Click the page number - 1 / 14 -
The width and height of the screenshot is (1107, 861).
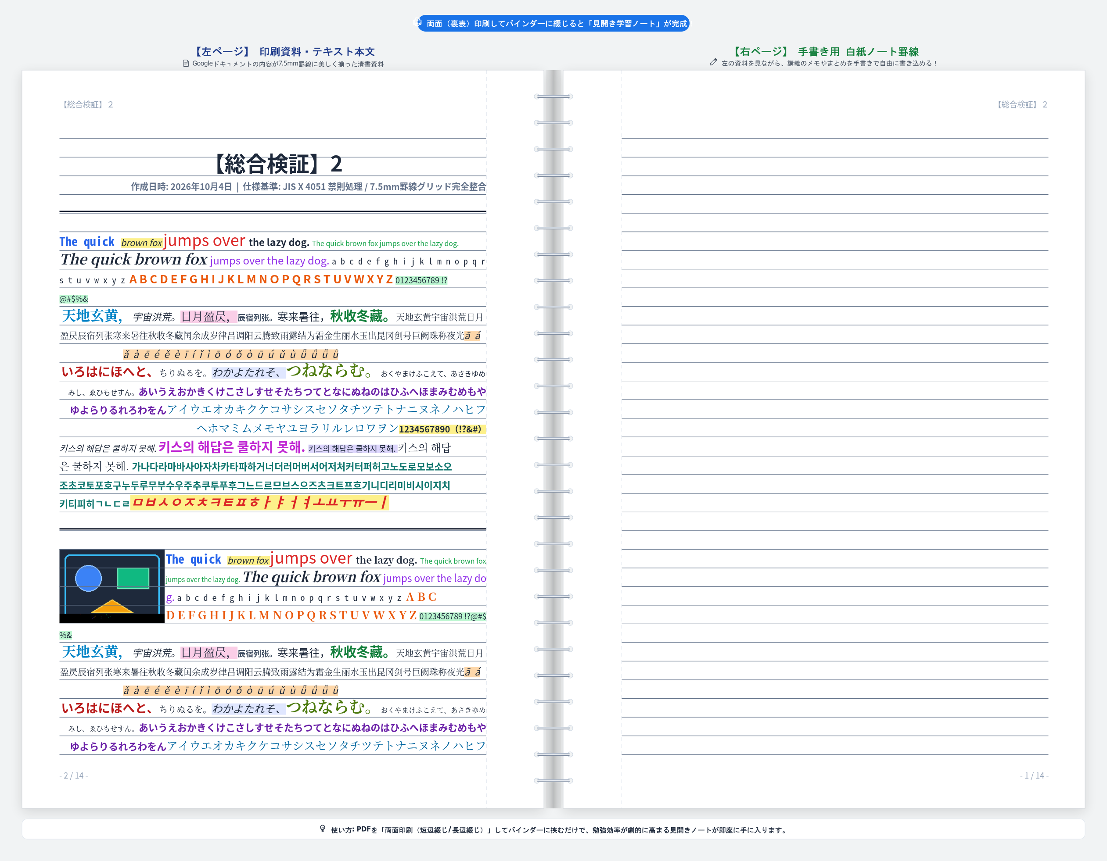[1034, 775]
